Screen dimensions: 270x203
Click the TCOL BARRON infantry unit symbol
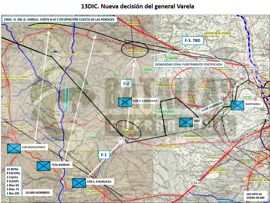tap(43, 166)
